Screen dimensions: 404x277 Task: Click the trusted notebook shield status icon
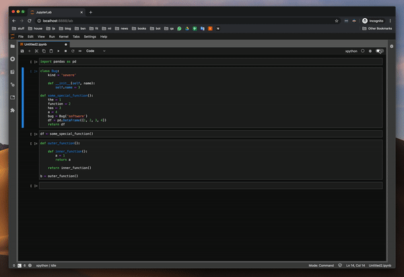pyautogui.click(x=340, y=266)
